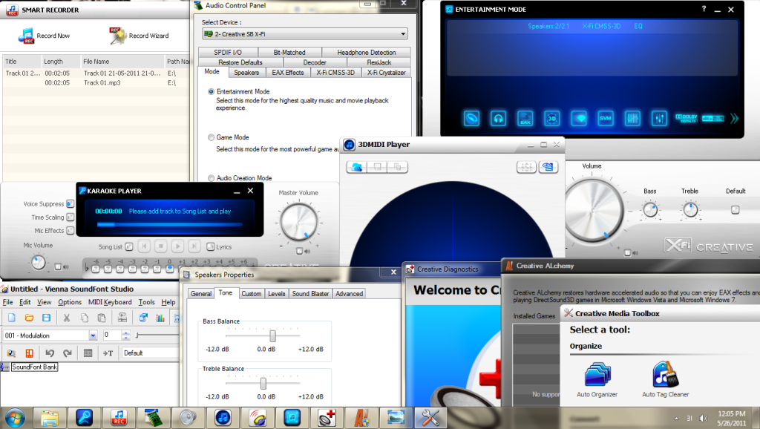Viewport: 760px width, 429px height.
Task: Select the Audio Creation Mode radio button
Action: 211,178
